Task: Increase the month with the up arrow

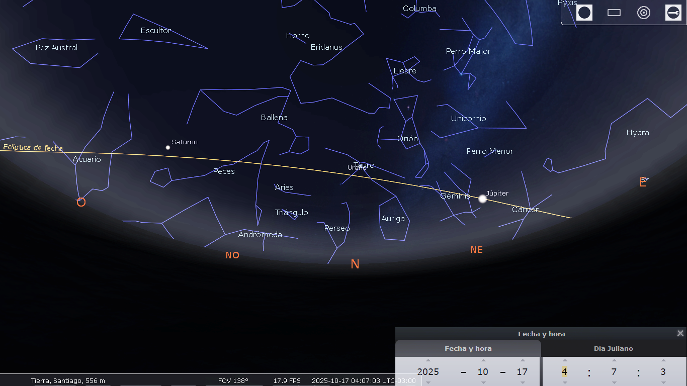Action: click(x=483, y=360)
